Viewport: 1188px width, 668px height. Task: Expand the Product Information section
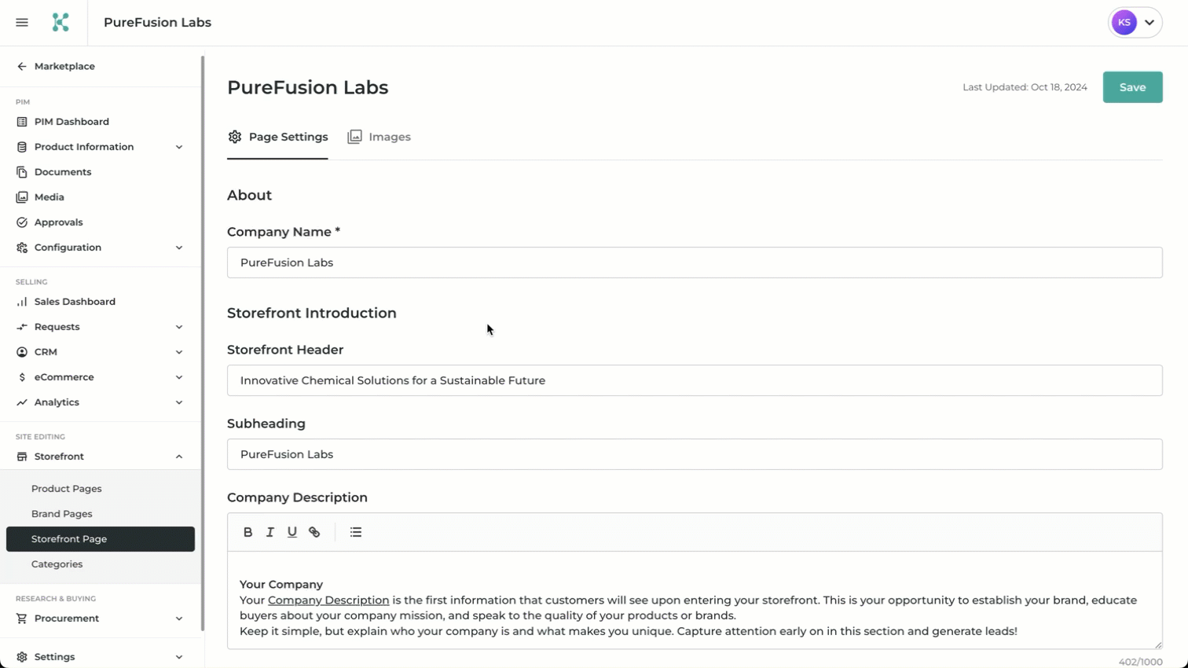pyautogui.click(x=100, y=147)
